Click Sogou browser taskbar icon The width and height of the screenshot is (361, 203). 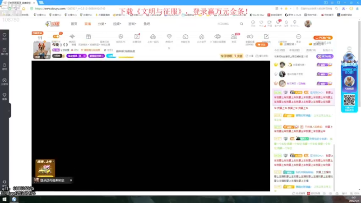pos(14,199)
